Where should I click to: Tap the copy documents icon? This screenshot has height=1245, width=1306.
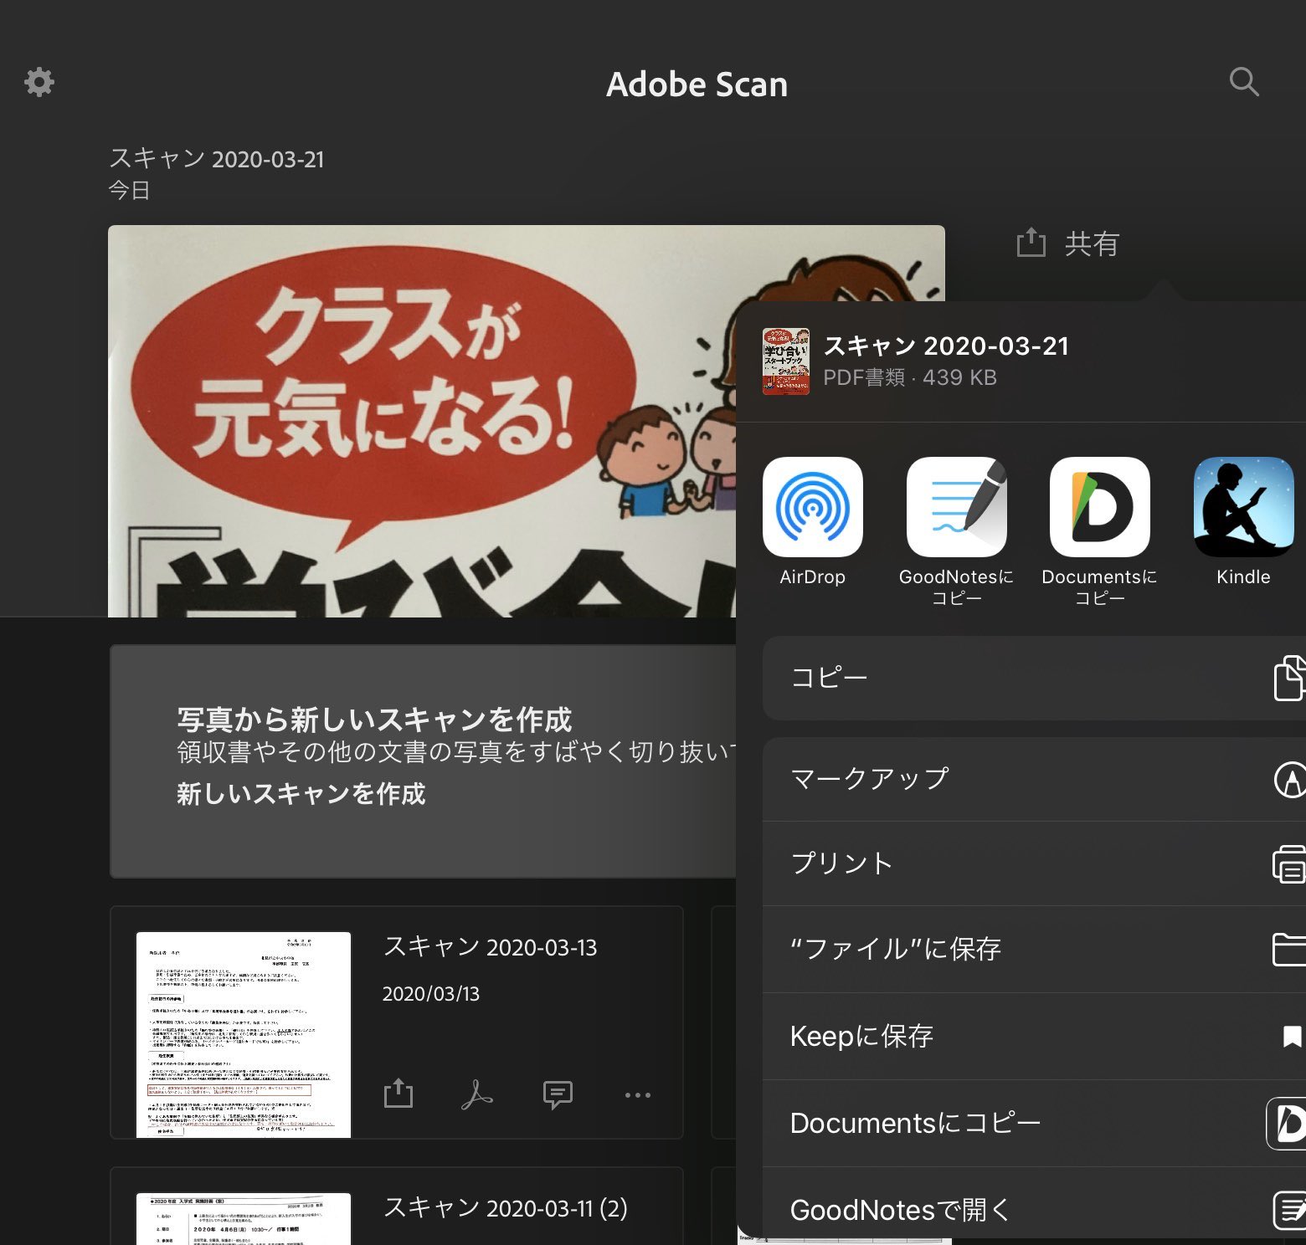1289,678
